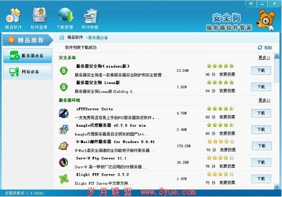Screen dimensions: 282x197
Task: Click the 安全狗 mascot dog logo
Action: [x=266, y=20]
